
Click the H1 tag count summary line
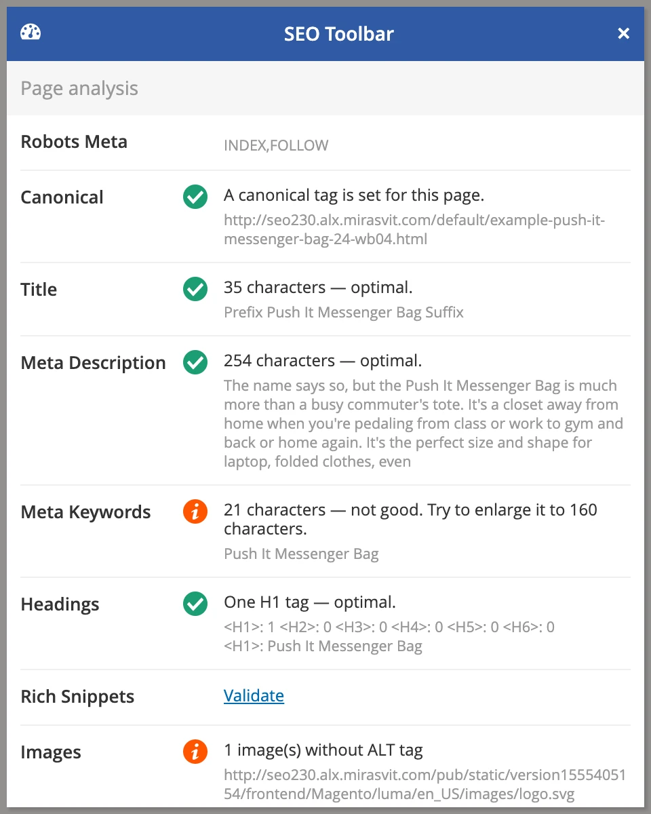pos(389,627)
